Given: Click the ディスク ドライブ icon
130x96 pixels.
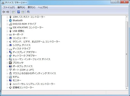Looking at the screenshot, I should pos(10,49).
